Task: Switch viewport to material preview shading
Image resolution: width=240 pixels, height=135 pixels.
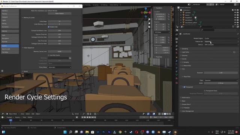Action: coord(167,114)
